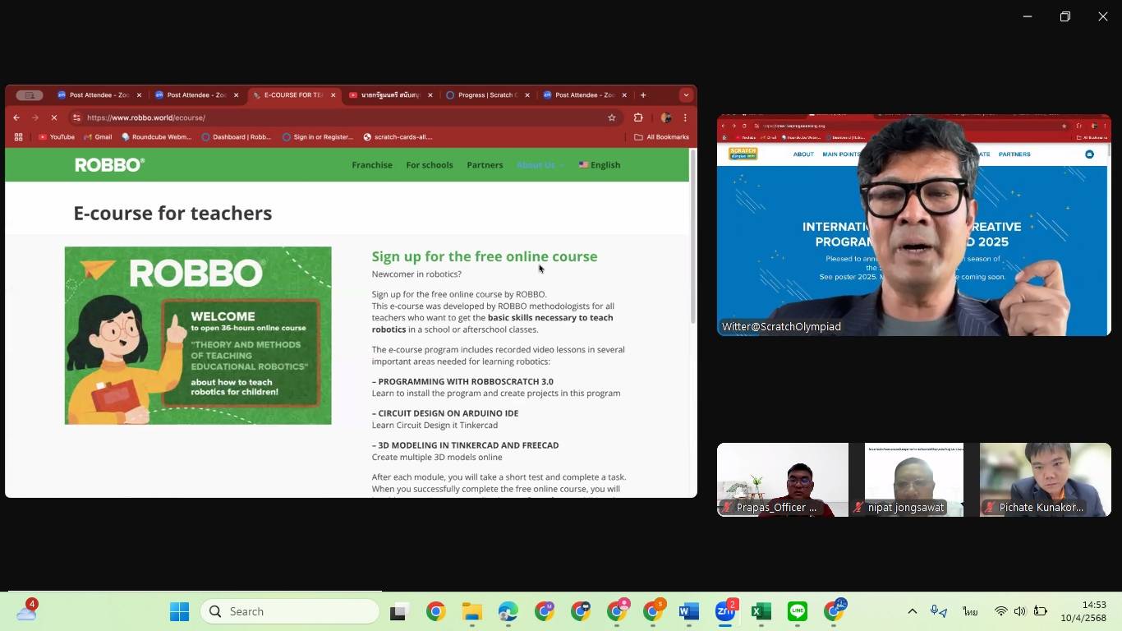Open Roundcube Webmail bookmark

[x=156, y=137]
